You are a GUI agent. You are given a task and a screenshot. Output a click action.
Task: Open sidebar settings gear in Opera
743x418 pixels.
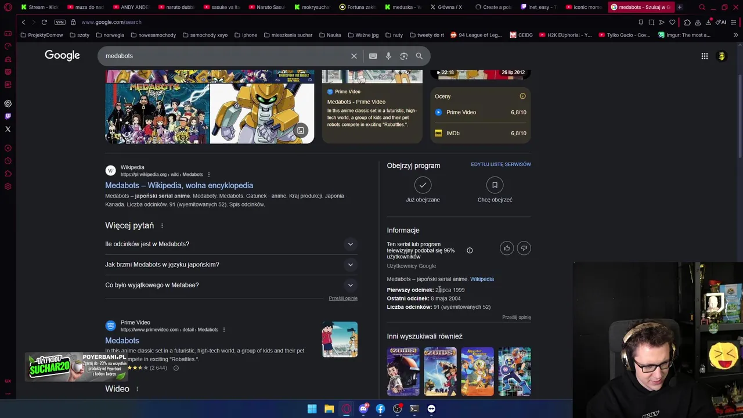coord(8,186)
